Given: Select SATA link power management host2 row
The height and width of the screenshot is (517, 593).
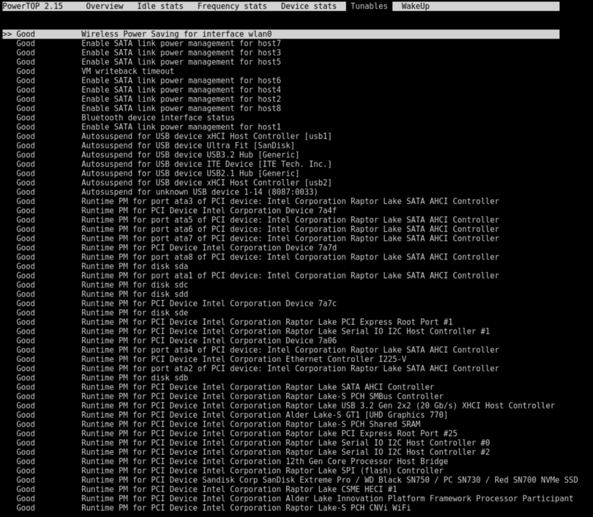Looking at the screenshot, I should pyautogui.click(x=149, y=99).
